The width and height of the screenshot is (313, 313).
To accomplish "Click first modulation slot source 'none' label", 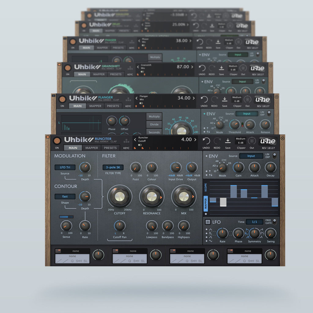I will [75, 251].
